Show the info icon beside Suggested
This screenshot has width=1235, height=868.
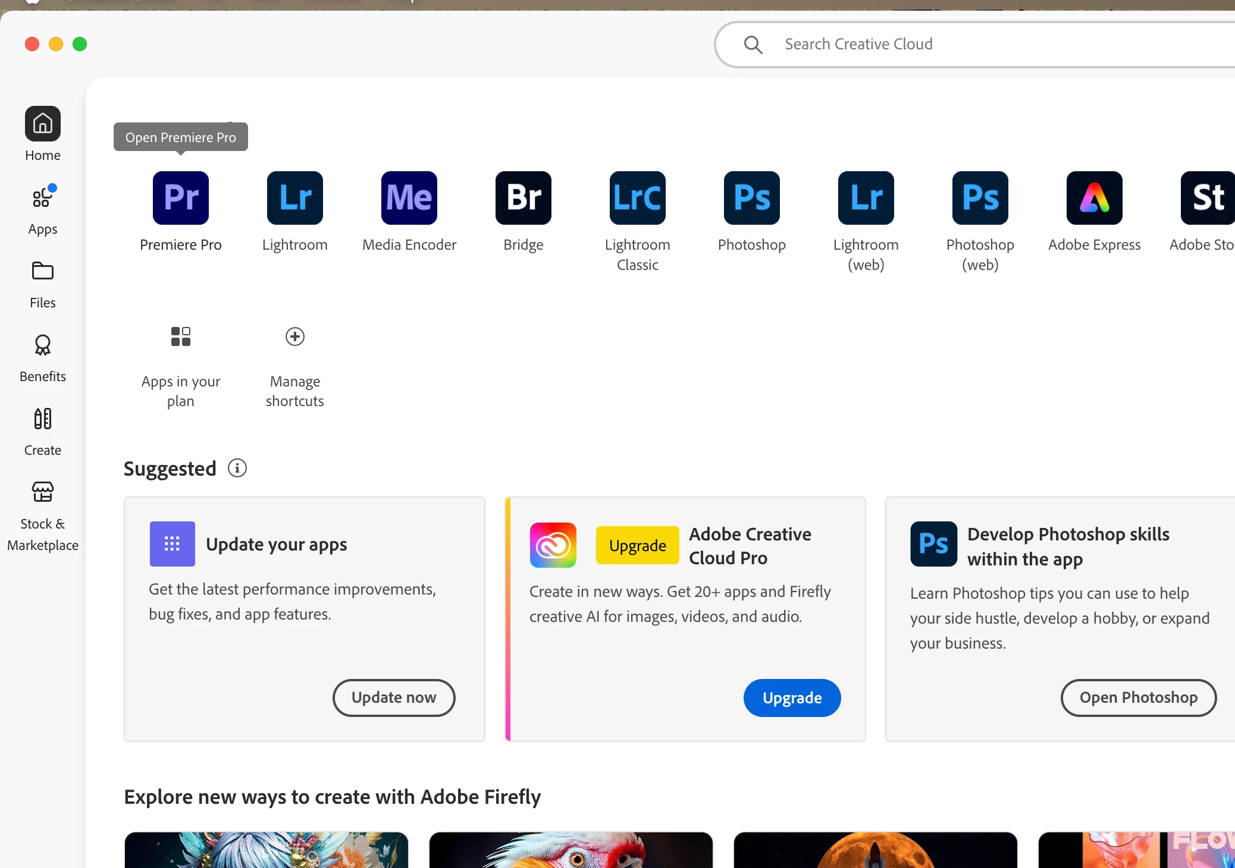pyautogui.click(x=237, y=468)
